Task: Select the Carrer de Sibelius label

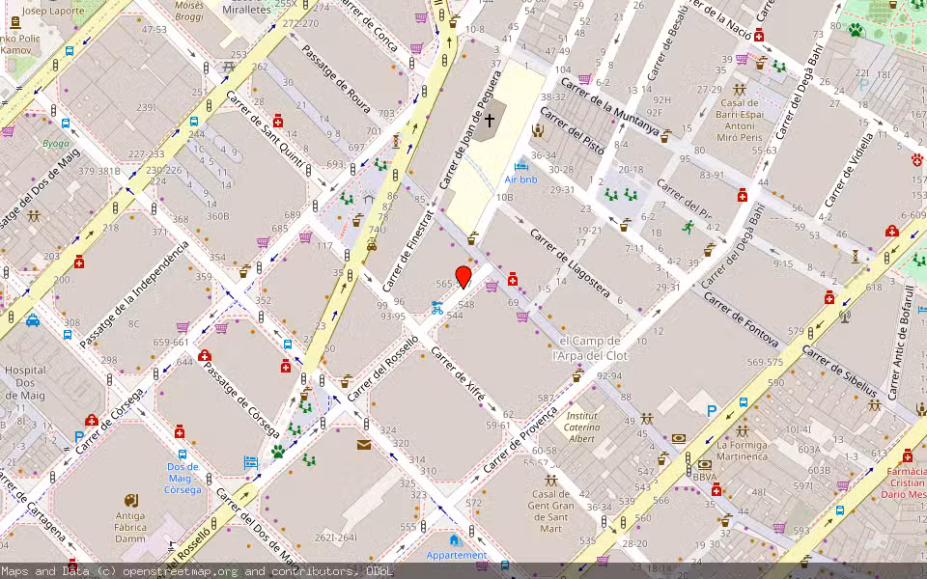Action: coord(839,372)
